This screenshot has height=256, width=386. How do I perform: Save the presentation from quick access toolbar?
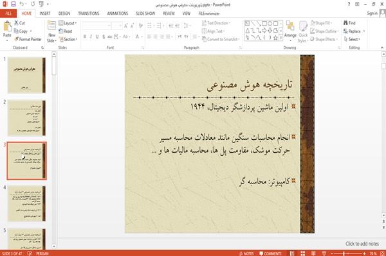coord(14,4)
